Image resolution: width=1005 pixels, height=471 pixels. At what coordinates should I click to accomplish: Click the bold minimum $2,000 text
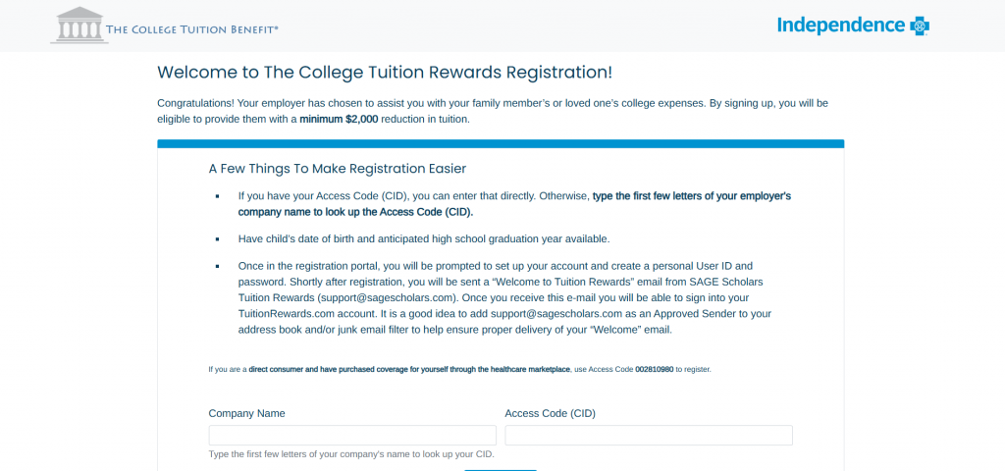(339, 119)
